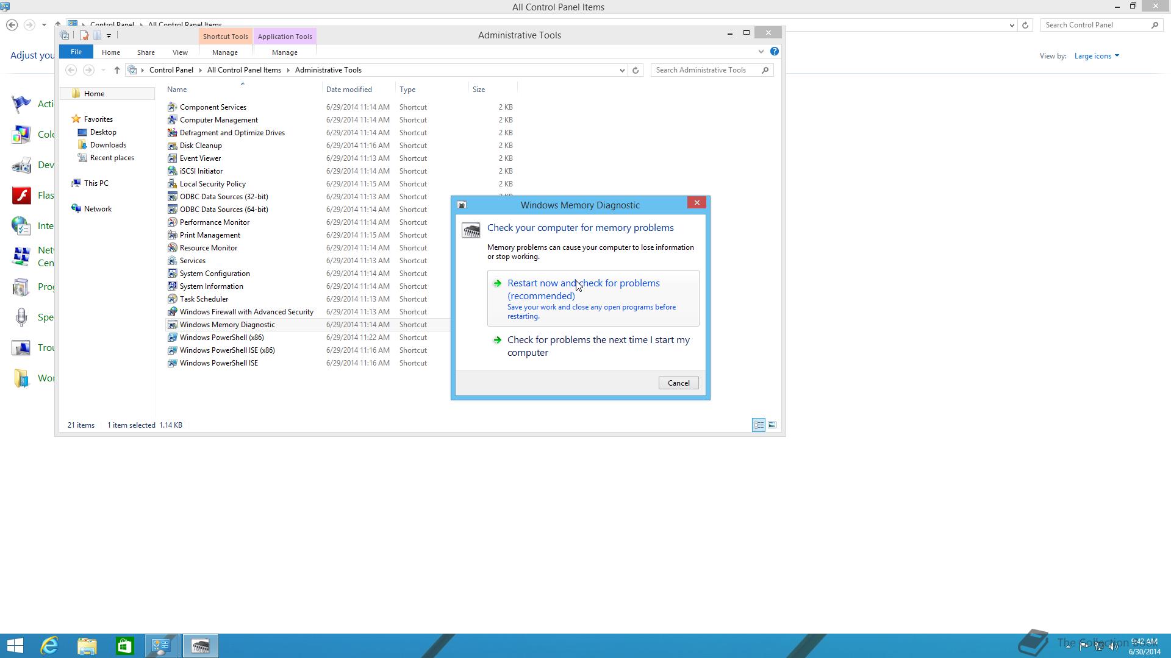Select Network in navigation pane
This screenshot has height=658, width=1171.
[x=98, y=209]
